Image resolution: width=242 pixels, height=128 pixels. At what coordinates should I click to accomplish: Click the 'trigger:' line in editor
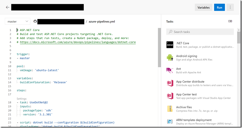(23, 54)
